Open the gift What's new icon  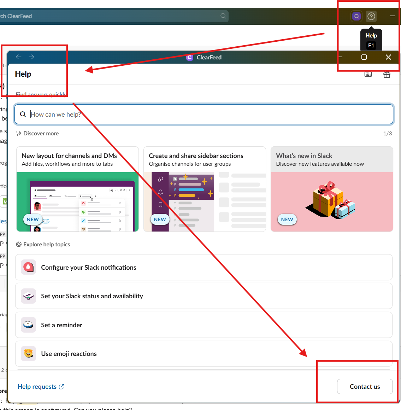[387, 75]
